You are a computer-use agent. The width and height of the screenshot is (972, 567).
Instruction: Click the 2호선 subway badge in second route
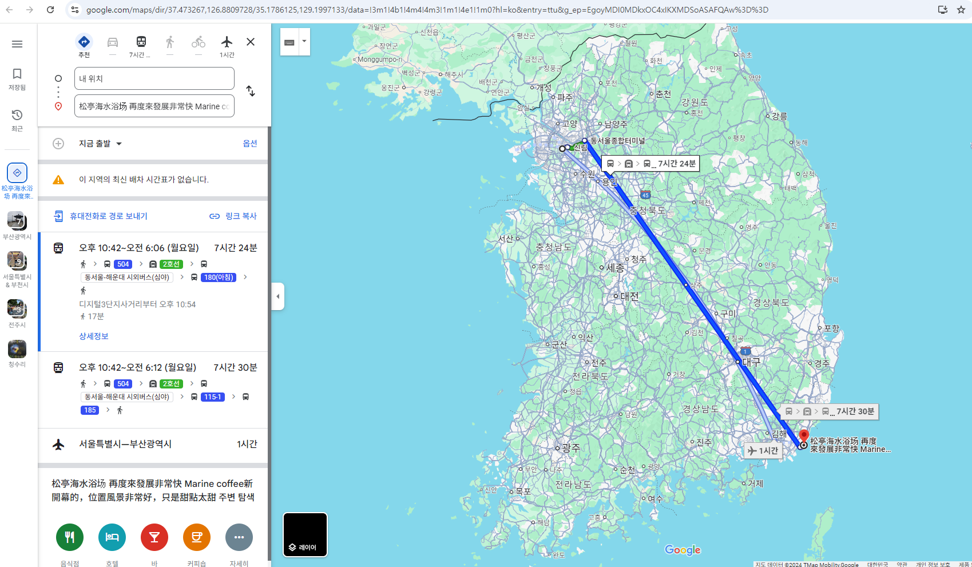click(x=171, y=383)
